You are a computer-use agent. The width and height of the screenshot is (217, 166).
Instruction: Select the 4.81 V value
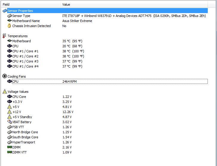pyautogui.click(x=67, y=107)
